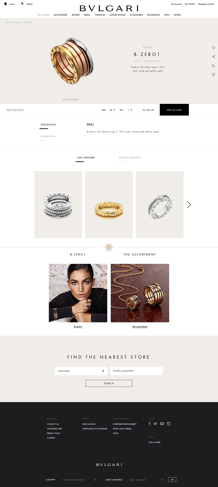This screenshot has width=218, height=487.
Task: Open Bulgari YouTube icon
Action: point(162,424)
